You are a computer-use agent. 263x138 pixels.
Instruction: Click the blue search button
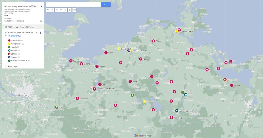click(x=105, y=5)
